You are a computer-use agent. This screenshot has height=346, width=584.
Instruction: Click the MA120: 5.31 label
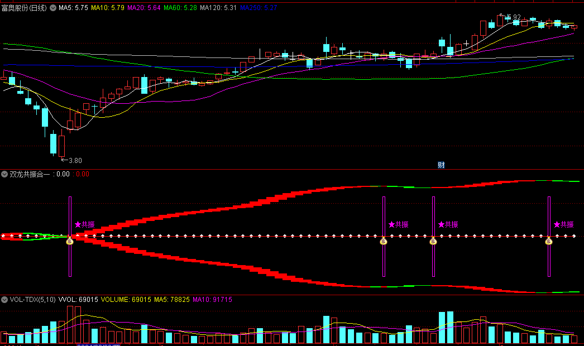[218, 8]
